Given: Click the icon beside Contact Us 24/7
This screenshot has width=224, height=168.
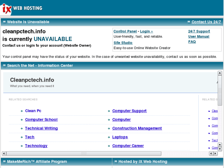Looking at the screenshot, I should [189, 22].
